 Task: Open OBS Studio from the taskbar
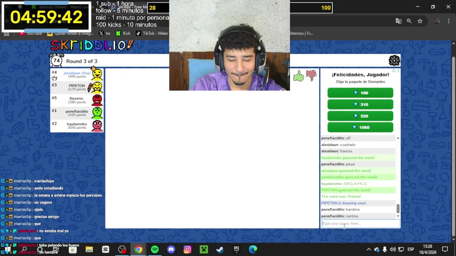122,249
